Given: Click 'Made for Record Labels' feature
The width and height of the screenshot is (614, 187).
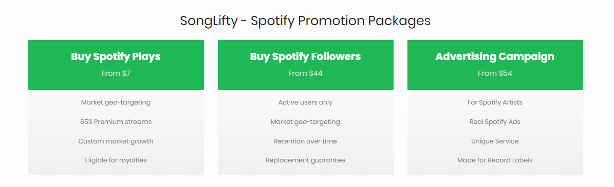Looking at the screenshot, I should coord(495,160).
